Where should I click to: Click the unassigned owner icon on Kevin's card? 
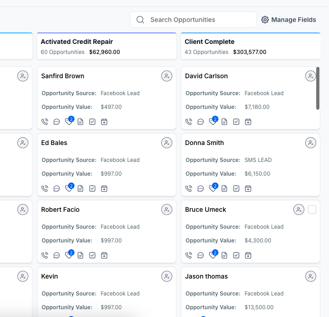[167, 276]
